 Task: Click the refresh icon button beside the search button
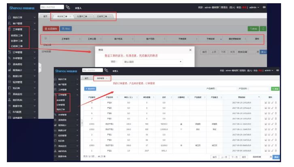(264, 29)
